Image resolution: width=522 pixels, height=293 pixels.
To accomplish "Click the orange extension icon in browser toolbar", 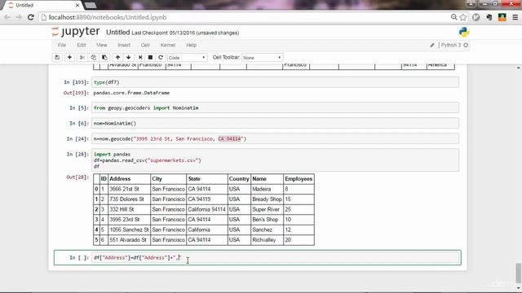I will (502, 17).
